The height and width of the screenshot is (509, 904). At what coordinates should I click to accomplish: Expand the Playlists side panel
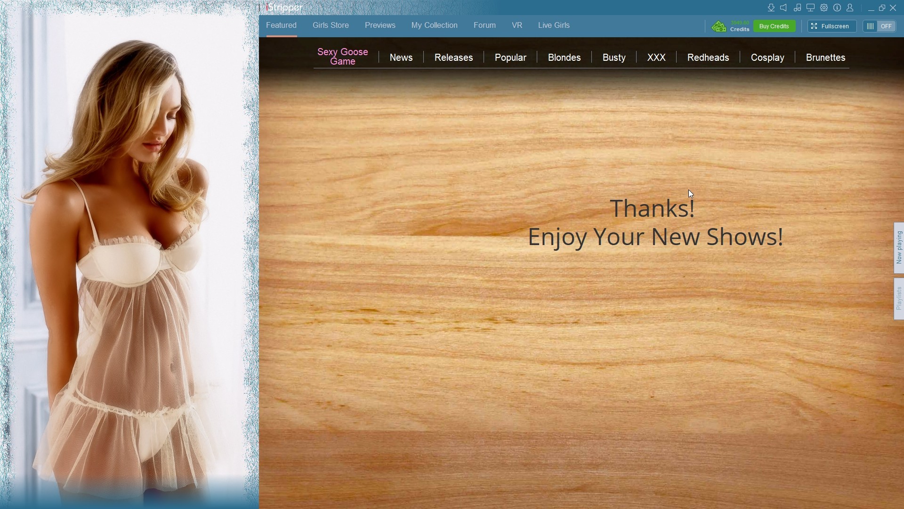pos(899,299)
